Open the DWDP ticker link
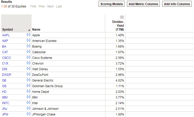194x117 pixels. click(7, 75)
